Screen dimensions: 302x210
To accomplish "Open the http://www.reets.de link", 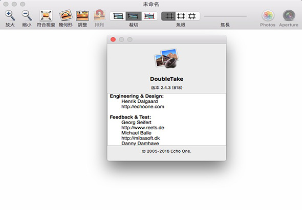I will 143,128.
